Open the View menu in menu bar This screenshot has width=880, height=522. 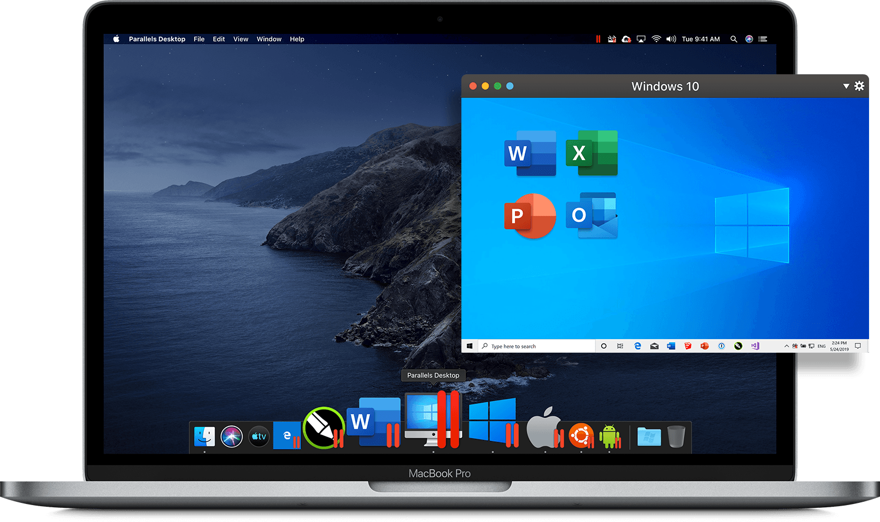click(240, 39)
